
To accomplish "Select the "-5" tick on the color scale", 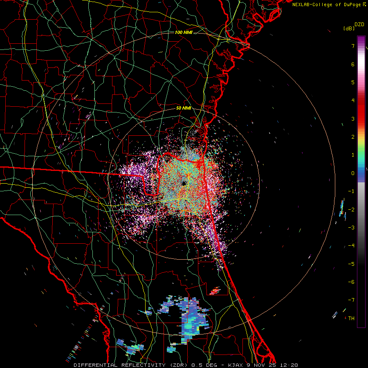I will (351, 264).
